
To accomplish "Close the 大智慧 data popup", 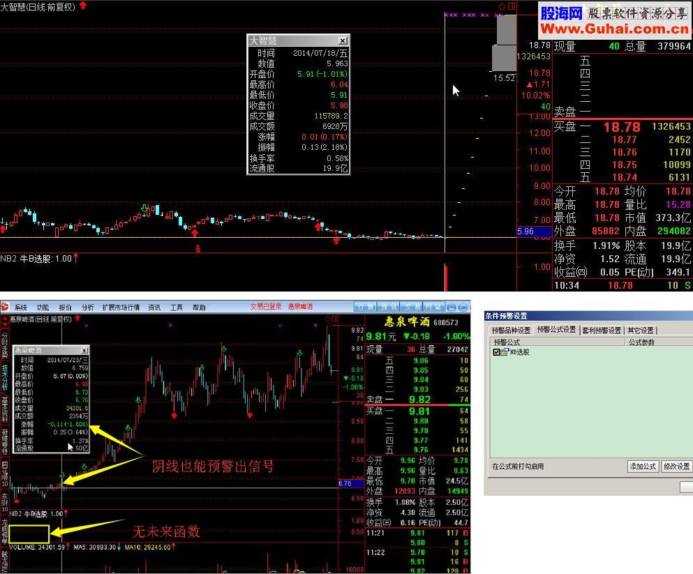I will coord(343,40).
